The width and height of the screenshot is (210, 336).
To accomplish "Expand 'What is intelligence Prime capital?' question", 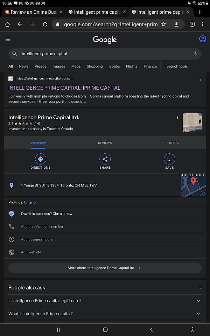I will (x=105, y=314).
